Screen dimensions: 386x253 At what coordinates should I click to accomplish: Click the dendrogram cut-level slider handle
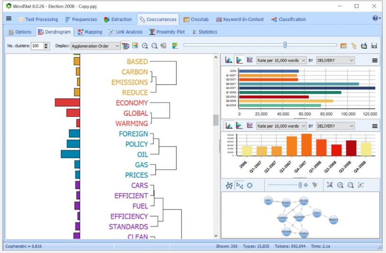pos(285,45)
